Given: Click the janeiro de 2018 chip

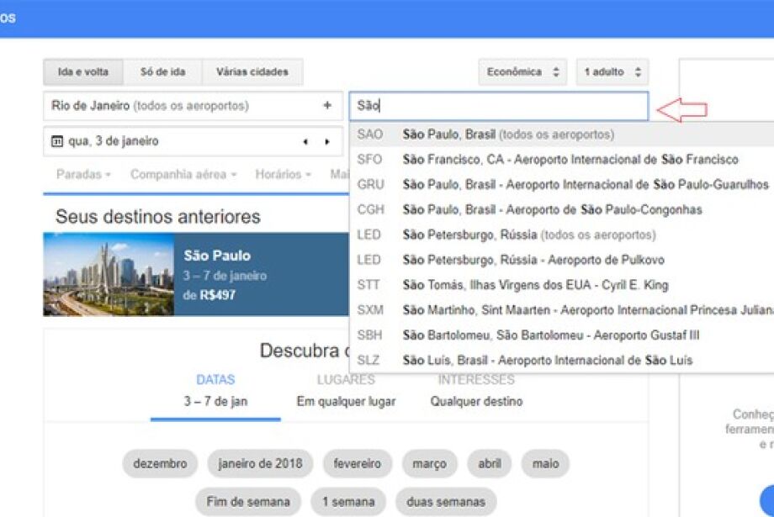Looking at the screenshot, I should [x=260, y=464].
